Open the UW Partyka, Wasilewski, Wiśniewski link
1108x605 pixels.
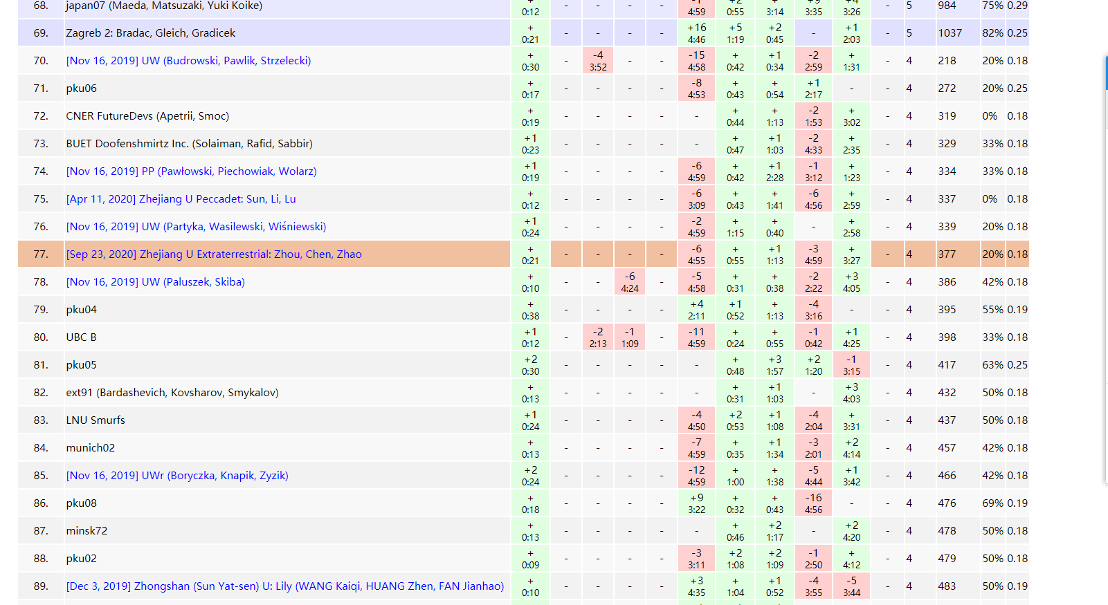pyautogui.click(x=196, y=227)
